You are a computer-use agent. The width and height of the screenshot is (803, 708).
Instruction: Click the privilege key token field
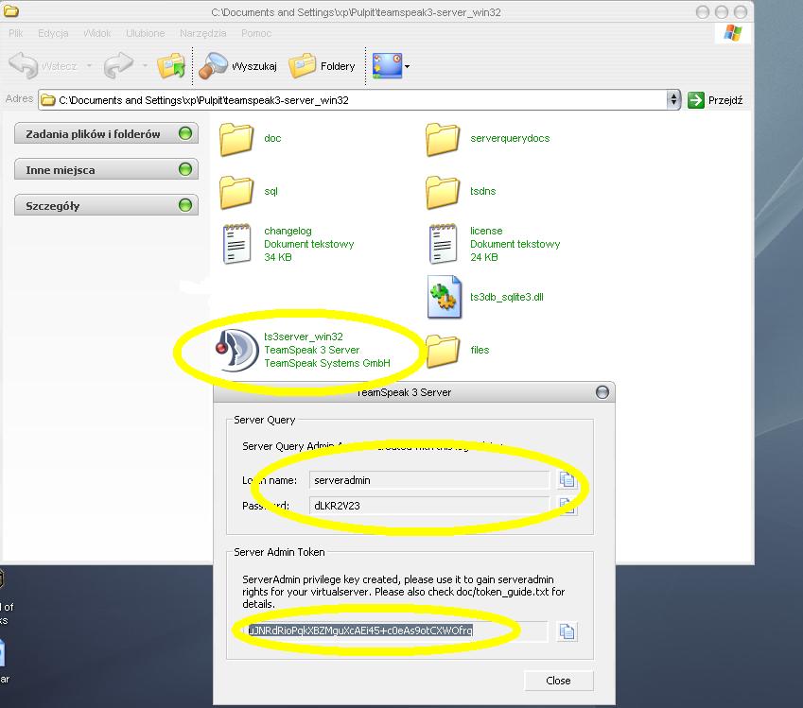(394, 630)
